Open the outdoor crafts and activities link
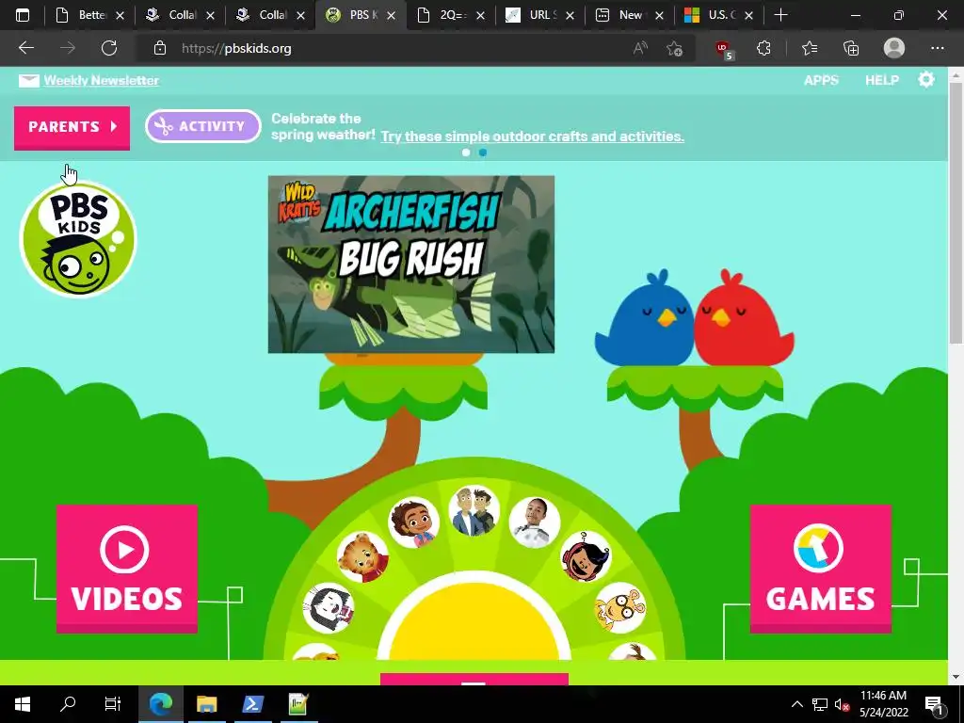The height and width of the screenshot is (723, 964). click(x=533, y=136)
